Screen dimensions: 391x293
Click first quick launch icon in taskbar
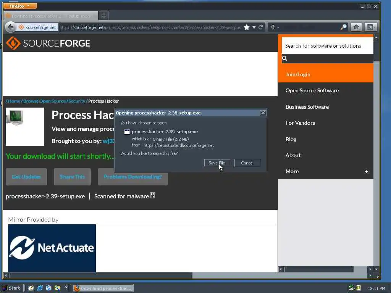[31, 288]
